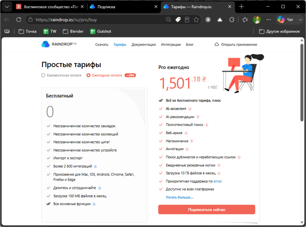
Task: Open the Скачать menu item
Action: pos(102,44)
